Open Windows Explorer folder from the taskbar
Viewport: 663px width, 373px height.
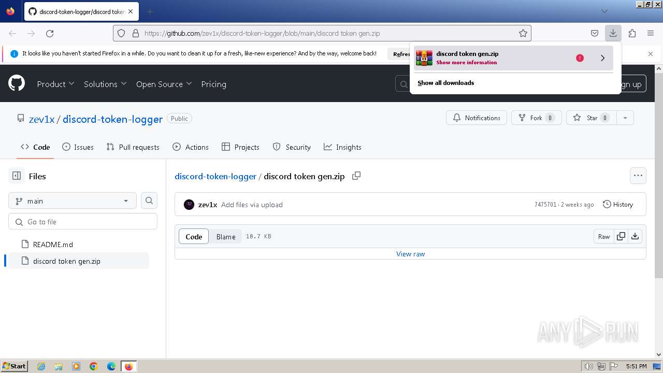pos(59,366)
